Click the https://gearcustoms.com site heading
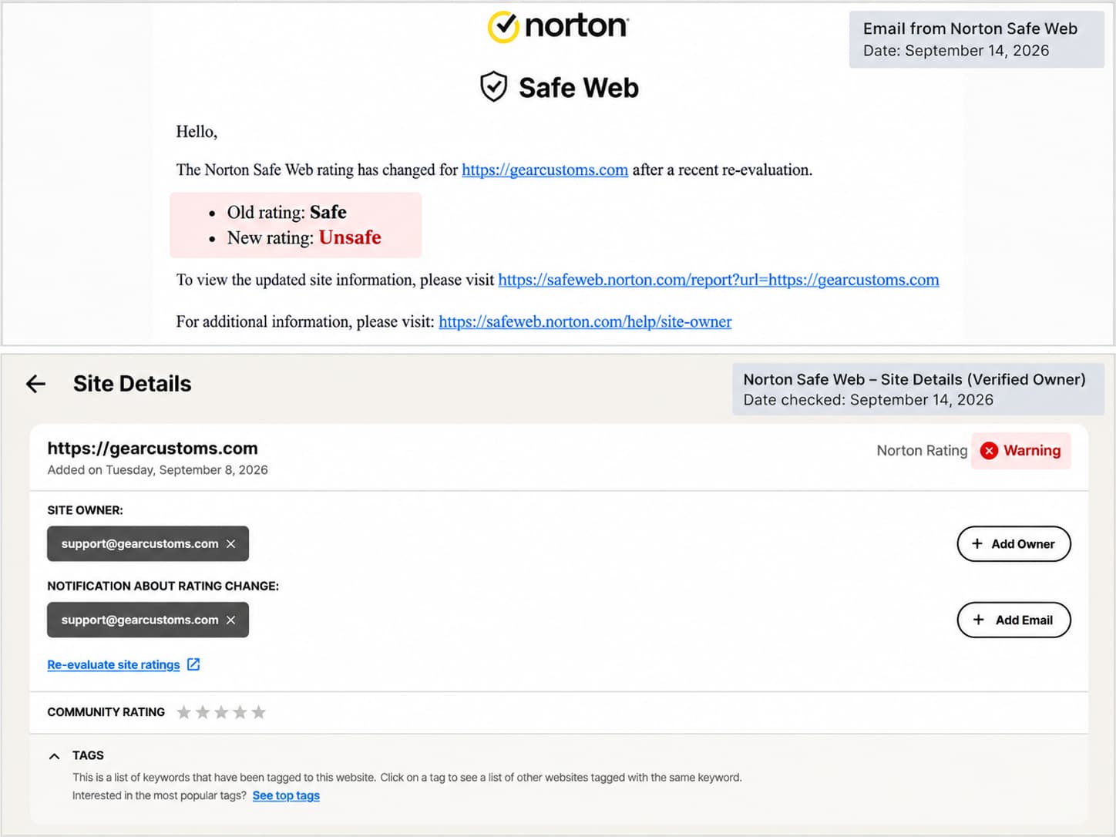The width and height of the screenshot is (1116, 837). (x=153, y=449)
